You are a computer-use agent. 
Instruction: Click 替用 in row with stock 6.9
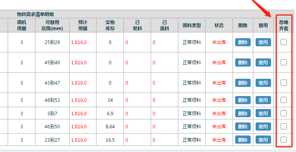pyautogui.click(x=263, y=113)
